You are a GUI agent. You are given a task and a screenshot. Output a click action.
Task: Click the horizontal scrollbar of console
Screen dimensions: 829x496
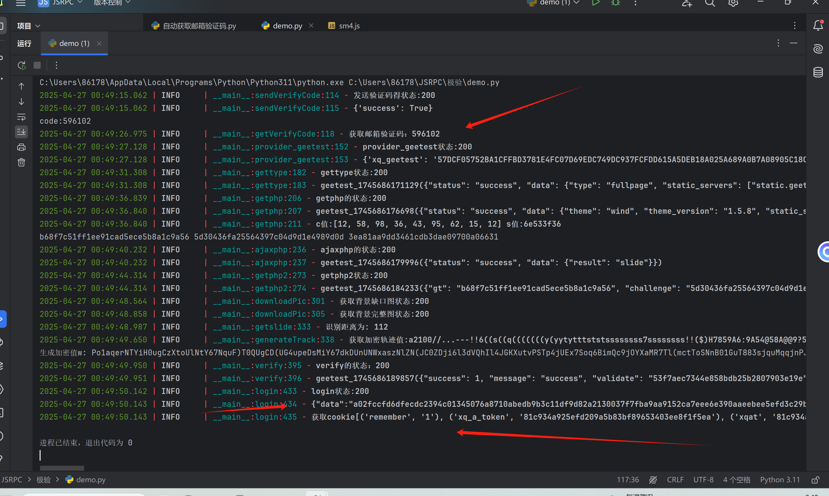62,468
